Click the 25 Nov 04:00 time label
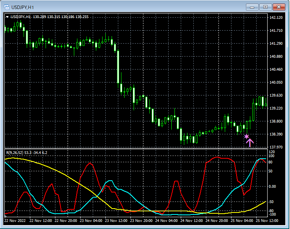 (x=242, y=221)
